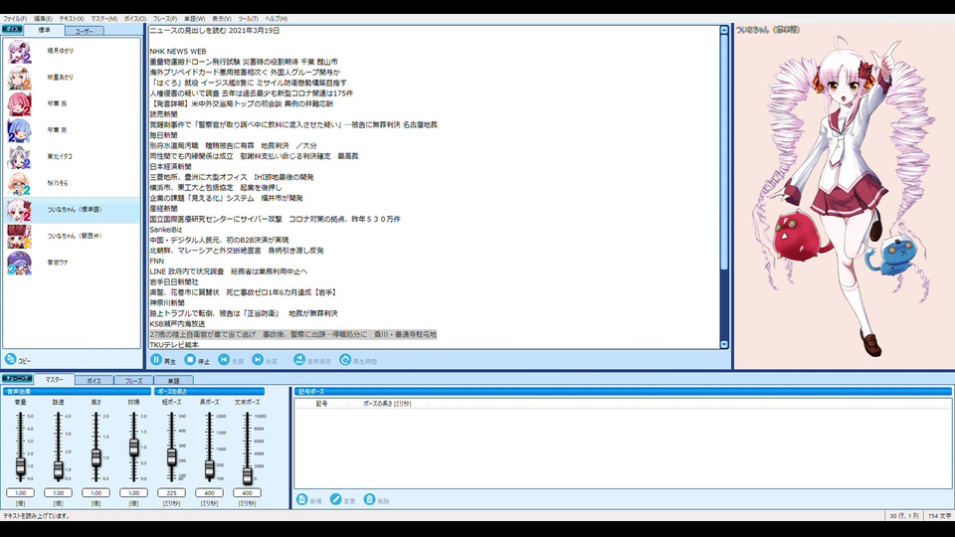The height and width of the screenshot is (537, 955).
Task: Click the text editor scroll-up arrow
Action: pos(723,30)
